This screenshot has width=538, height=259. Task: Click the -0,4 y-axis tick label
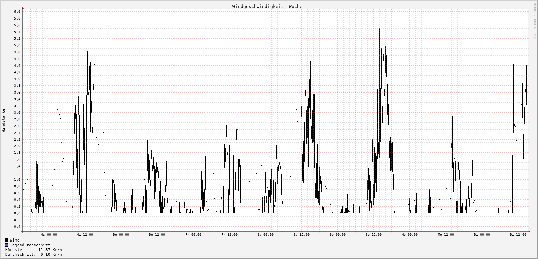pos(16,227)
